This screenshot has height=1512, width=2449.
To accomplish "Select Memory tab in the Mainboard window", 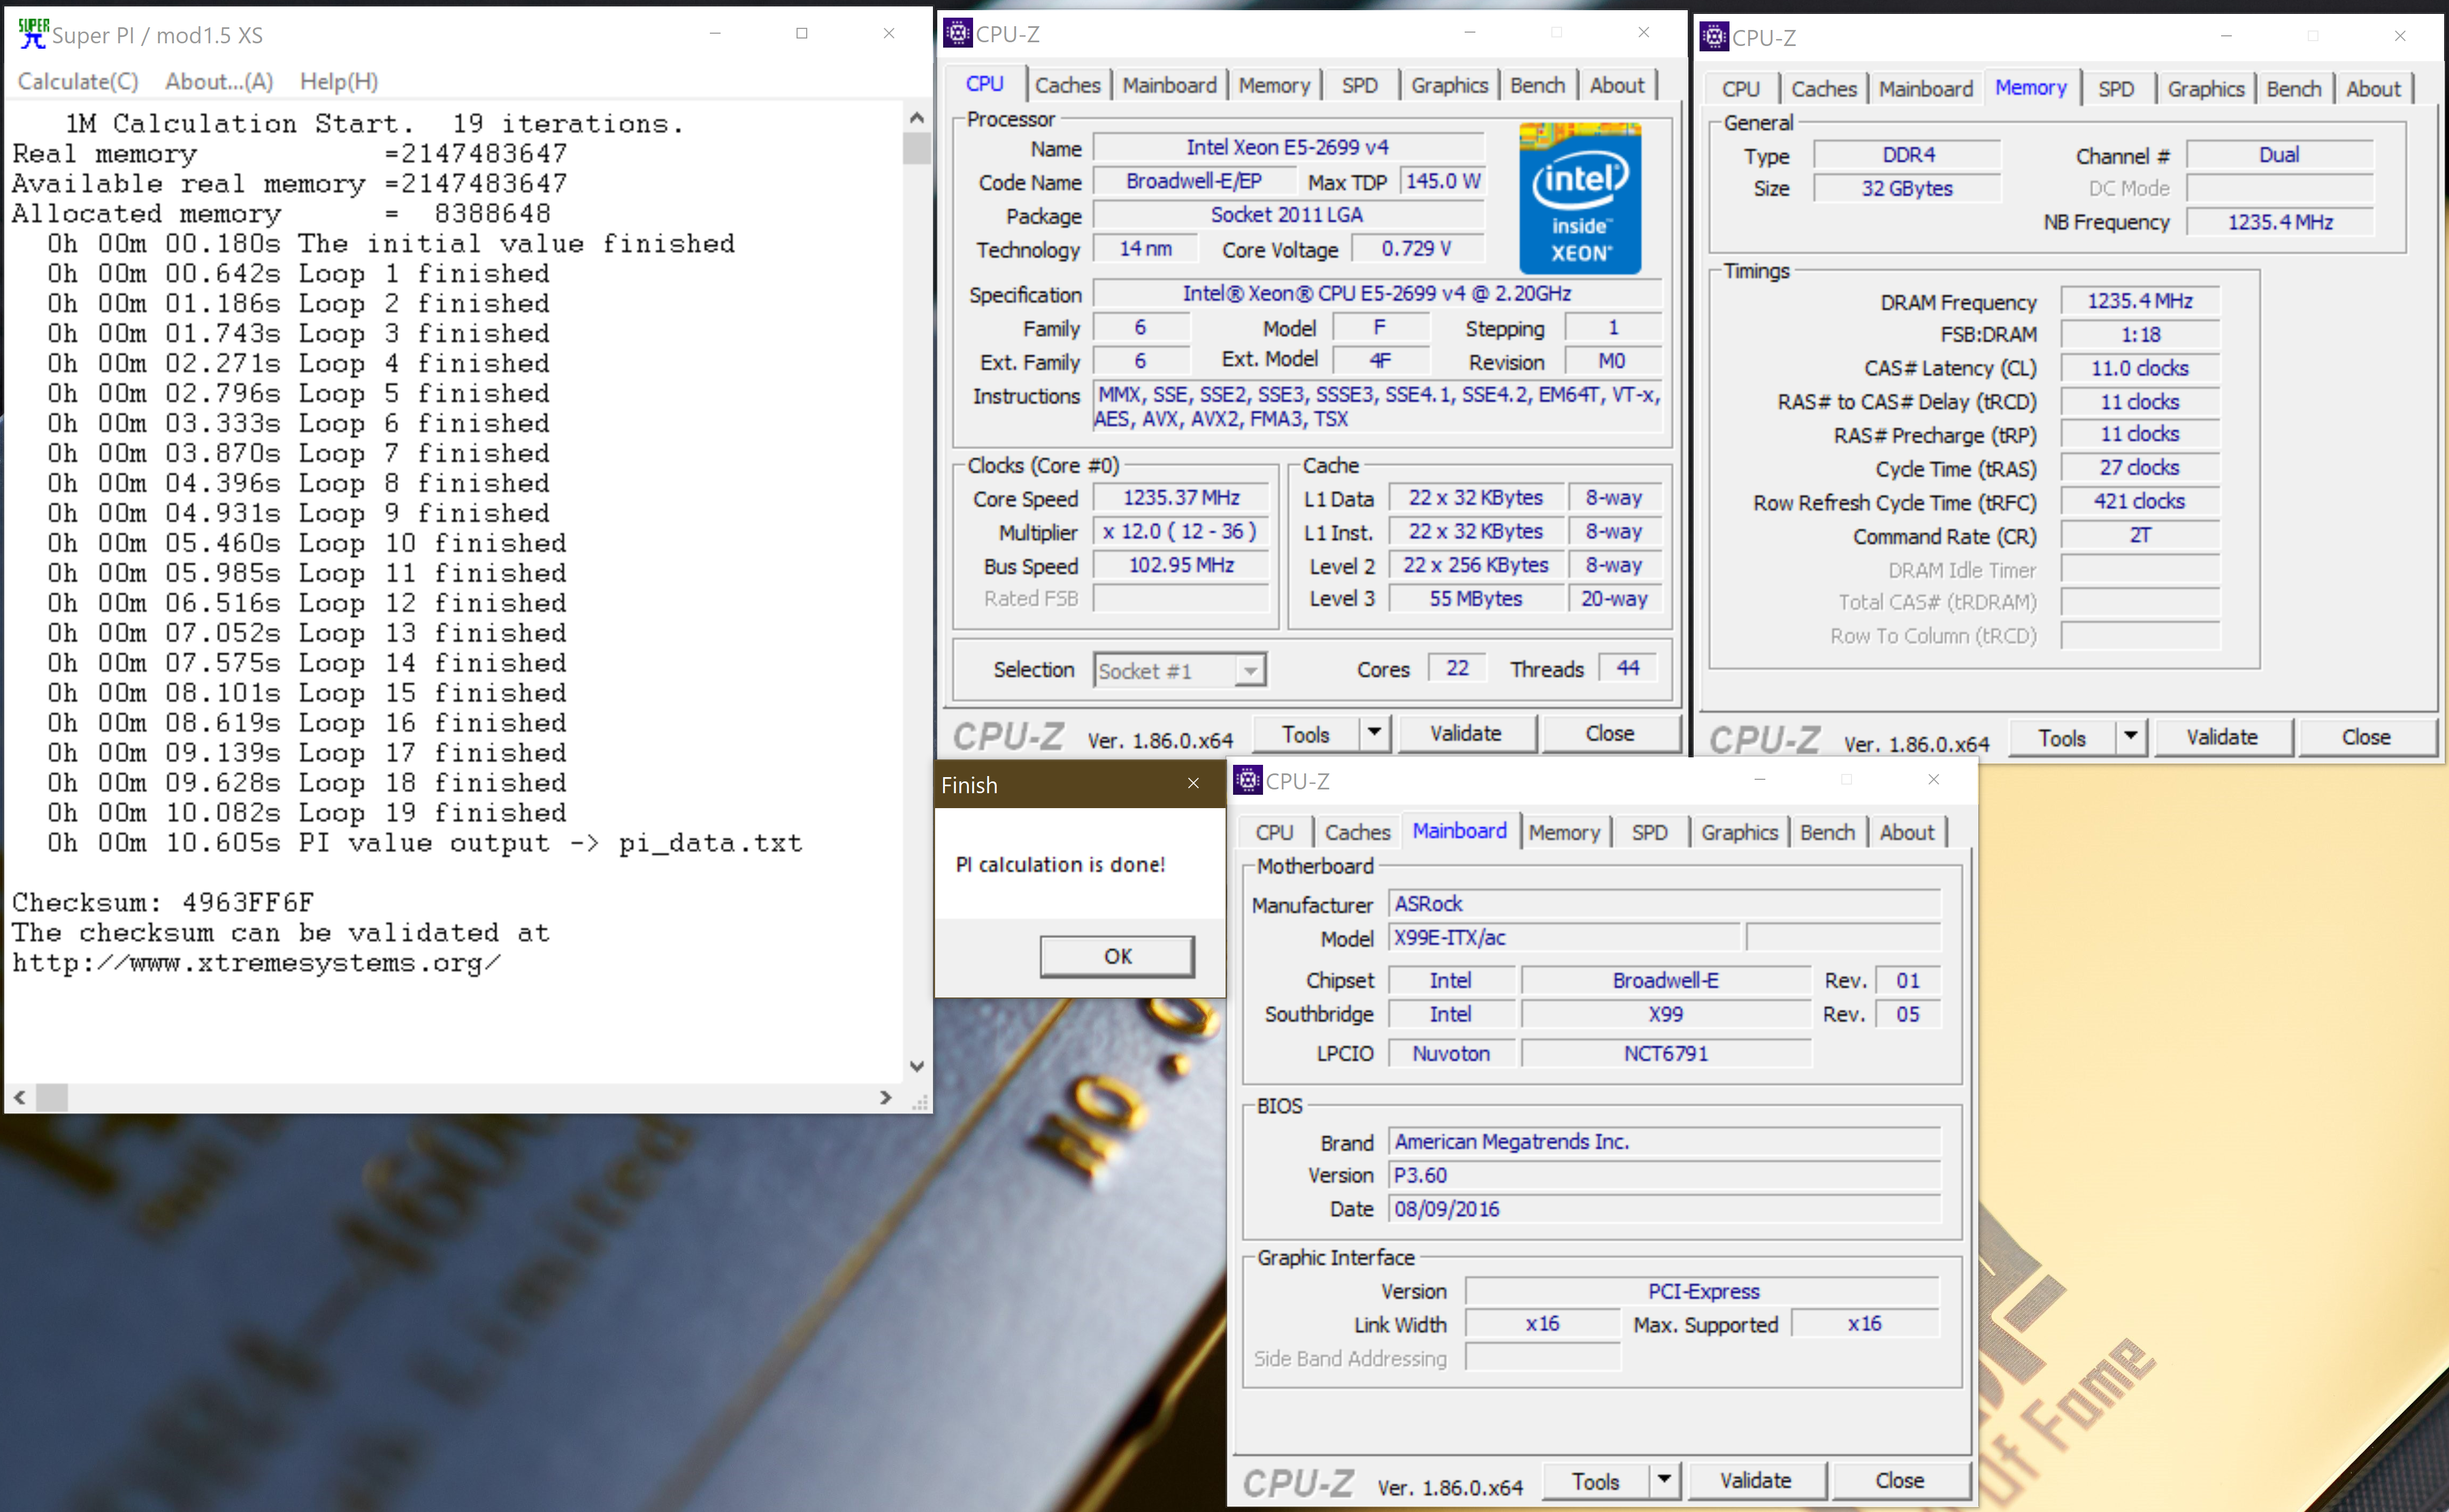I will point(1564,832).
